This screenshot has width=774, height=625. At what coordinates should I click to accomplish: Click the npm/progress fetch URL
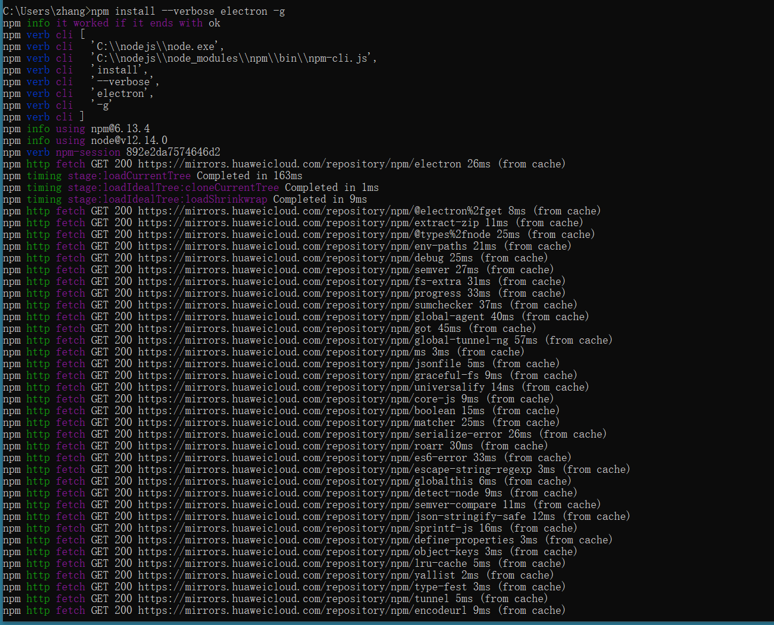point(300,293)
